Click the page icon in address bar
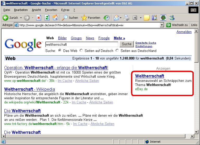 click(16, 25)
